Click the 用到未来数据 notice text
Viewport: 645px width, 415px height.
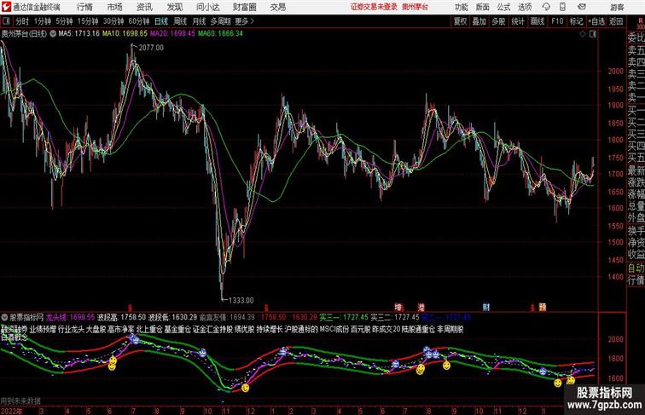(20, 401)
